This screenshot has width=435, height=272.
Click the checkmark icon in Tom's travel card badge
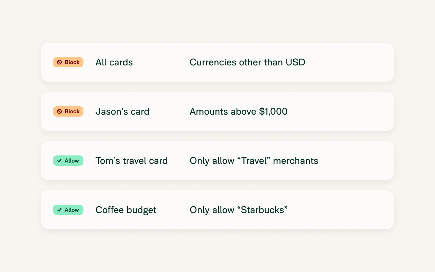click(x=59, y=161)
